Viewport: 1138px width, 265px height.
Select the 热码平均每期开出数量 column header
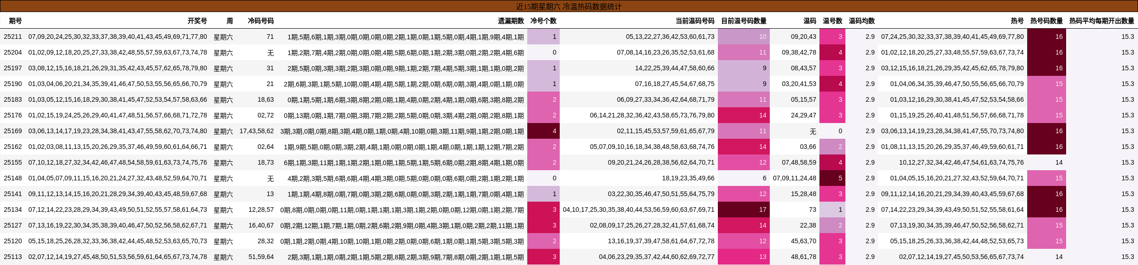(x=1101, y=21)
